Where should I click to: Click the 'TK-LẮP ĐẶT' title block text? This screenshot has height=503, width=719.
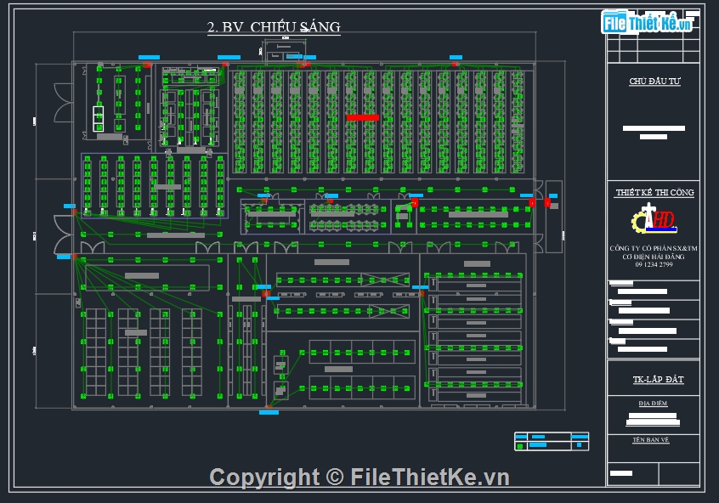(654, 379)
